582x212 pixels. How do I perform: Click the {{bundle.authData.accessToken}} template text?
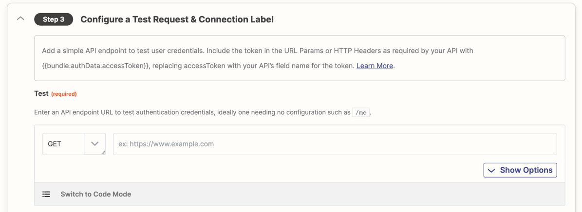click(x=95, y=66)
